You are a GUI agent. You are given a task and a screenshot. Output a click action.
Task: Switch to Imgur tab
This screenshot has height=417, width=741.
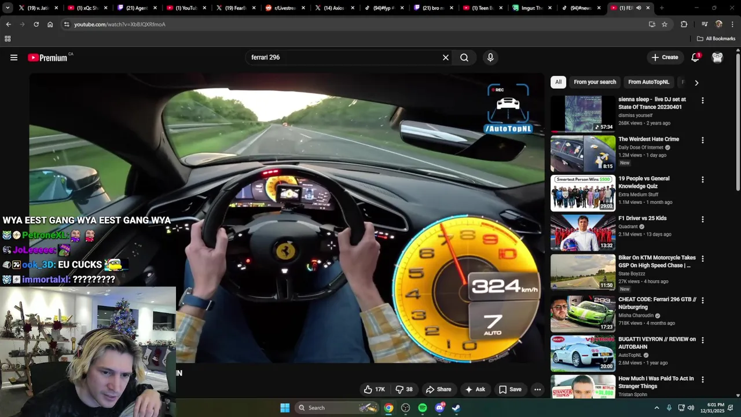tap(533, 8)
